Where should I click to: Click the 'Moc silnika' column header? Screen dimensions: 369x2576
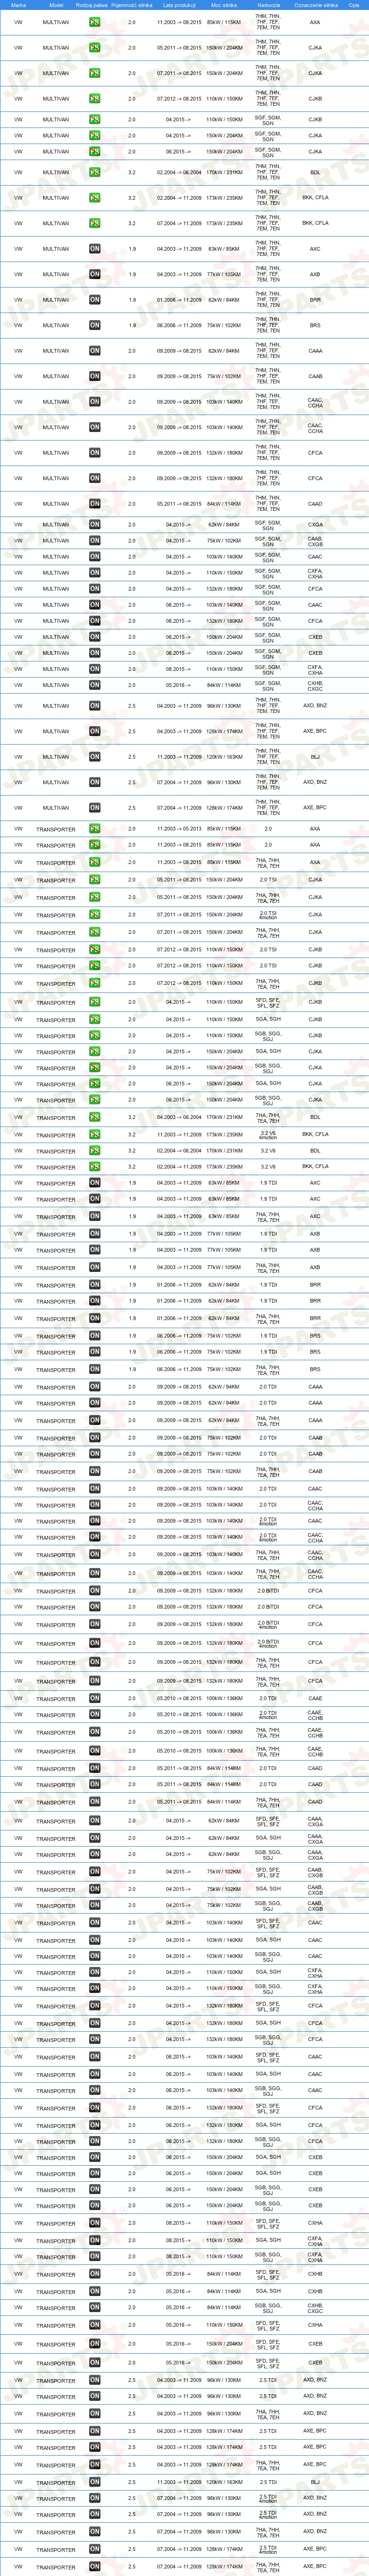pyautogui.click(x=224, y=5)
